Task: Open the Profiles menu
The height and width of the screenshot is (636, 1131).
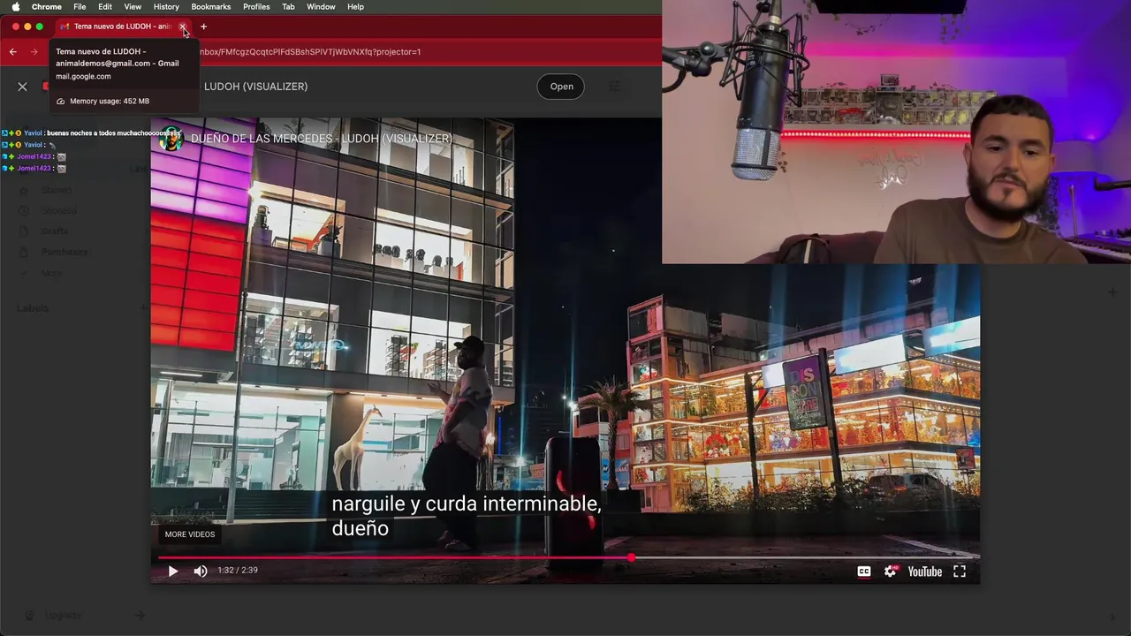Action: (x=256, y=7)
